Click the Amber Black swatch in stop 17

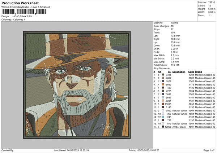click(x=163, y=127)
